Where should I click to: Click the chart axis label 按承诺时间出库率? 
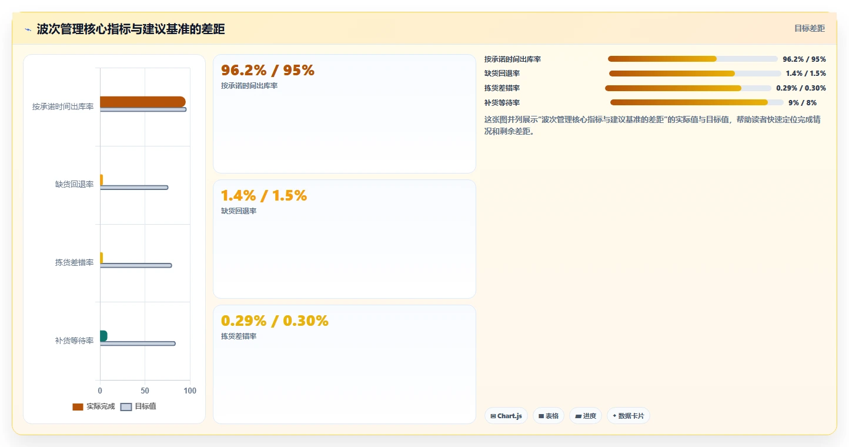[x=63, y=106]
